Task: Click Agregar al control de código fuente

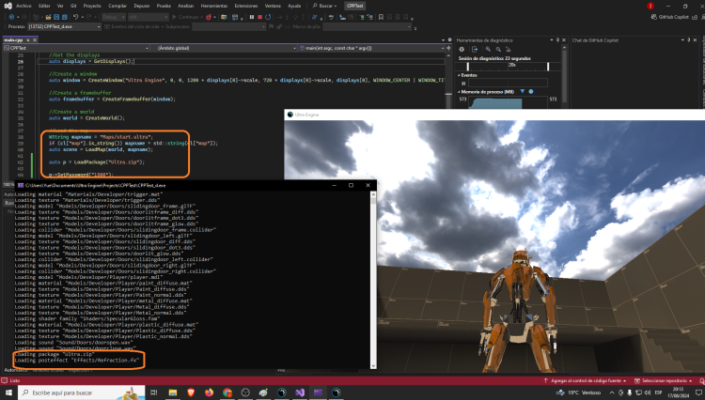Action: [x=585, y=380]
